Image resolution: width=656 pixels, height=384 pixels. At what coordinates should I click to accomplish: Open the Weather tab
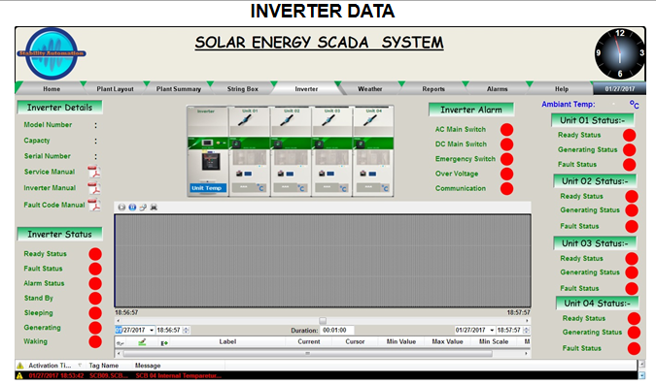coord(370,89)
